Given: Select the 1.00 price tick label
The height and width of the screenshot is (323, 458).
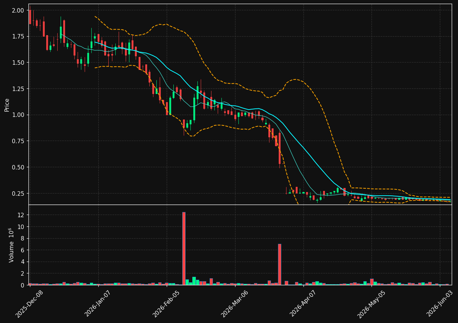Looking at the screenshot, I should tap(18, 115).
